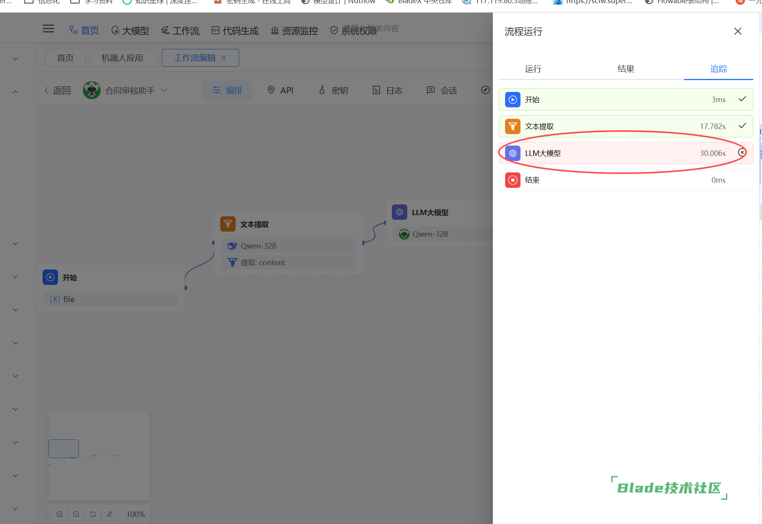Open the 大模型 menu item

tap(130, 30)
